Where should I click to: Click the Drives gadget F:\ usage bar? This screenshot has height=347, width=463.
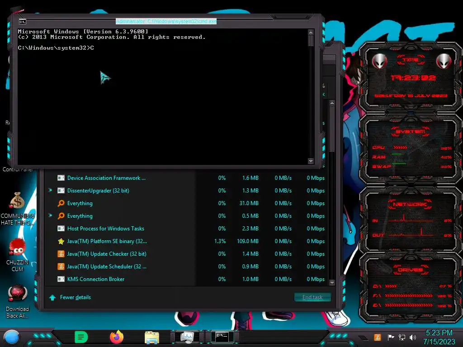(409, 295)
